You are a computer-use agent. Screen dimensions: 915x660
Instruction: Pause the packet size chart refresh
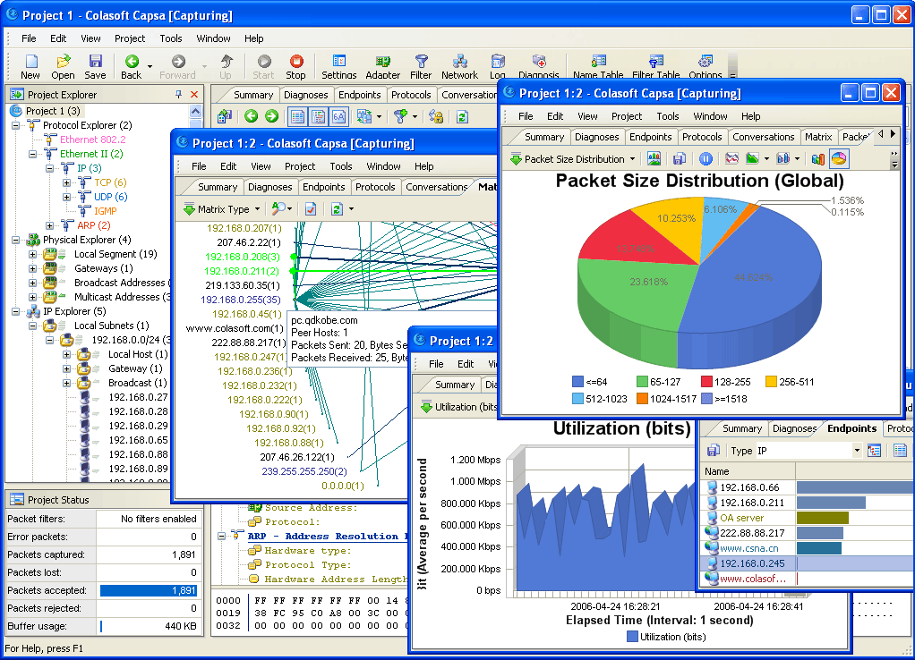click(x=705, y=158)
